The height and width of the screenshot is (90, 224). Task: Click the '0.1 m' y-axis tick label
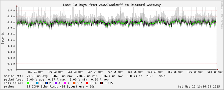11,64
